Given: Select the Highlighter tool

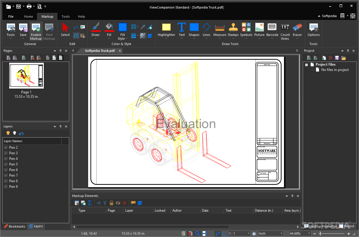Looking at the screenshot, I should [x=166, y=31].
